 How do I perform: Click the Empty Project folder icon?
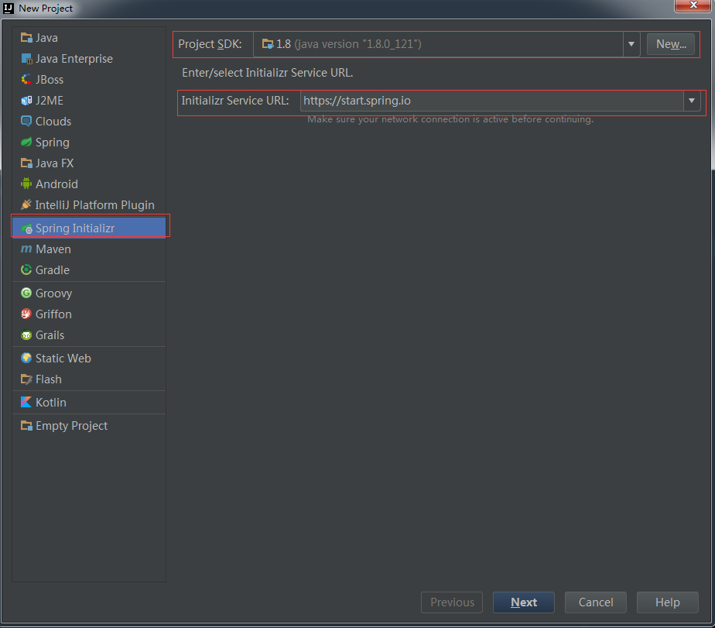coord(26,426)
